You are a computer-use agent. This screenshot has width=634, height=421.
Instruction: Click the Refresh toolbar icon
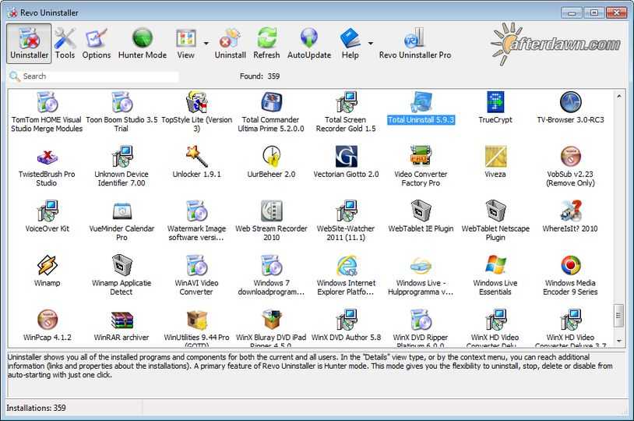(x=266, y=43)
